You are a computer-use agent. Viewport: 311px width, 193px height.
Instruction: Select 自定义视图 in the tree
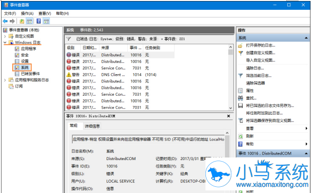pos(24,36)
